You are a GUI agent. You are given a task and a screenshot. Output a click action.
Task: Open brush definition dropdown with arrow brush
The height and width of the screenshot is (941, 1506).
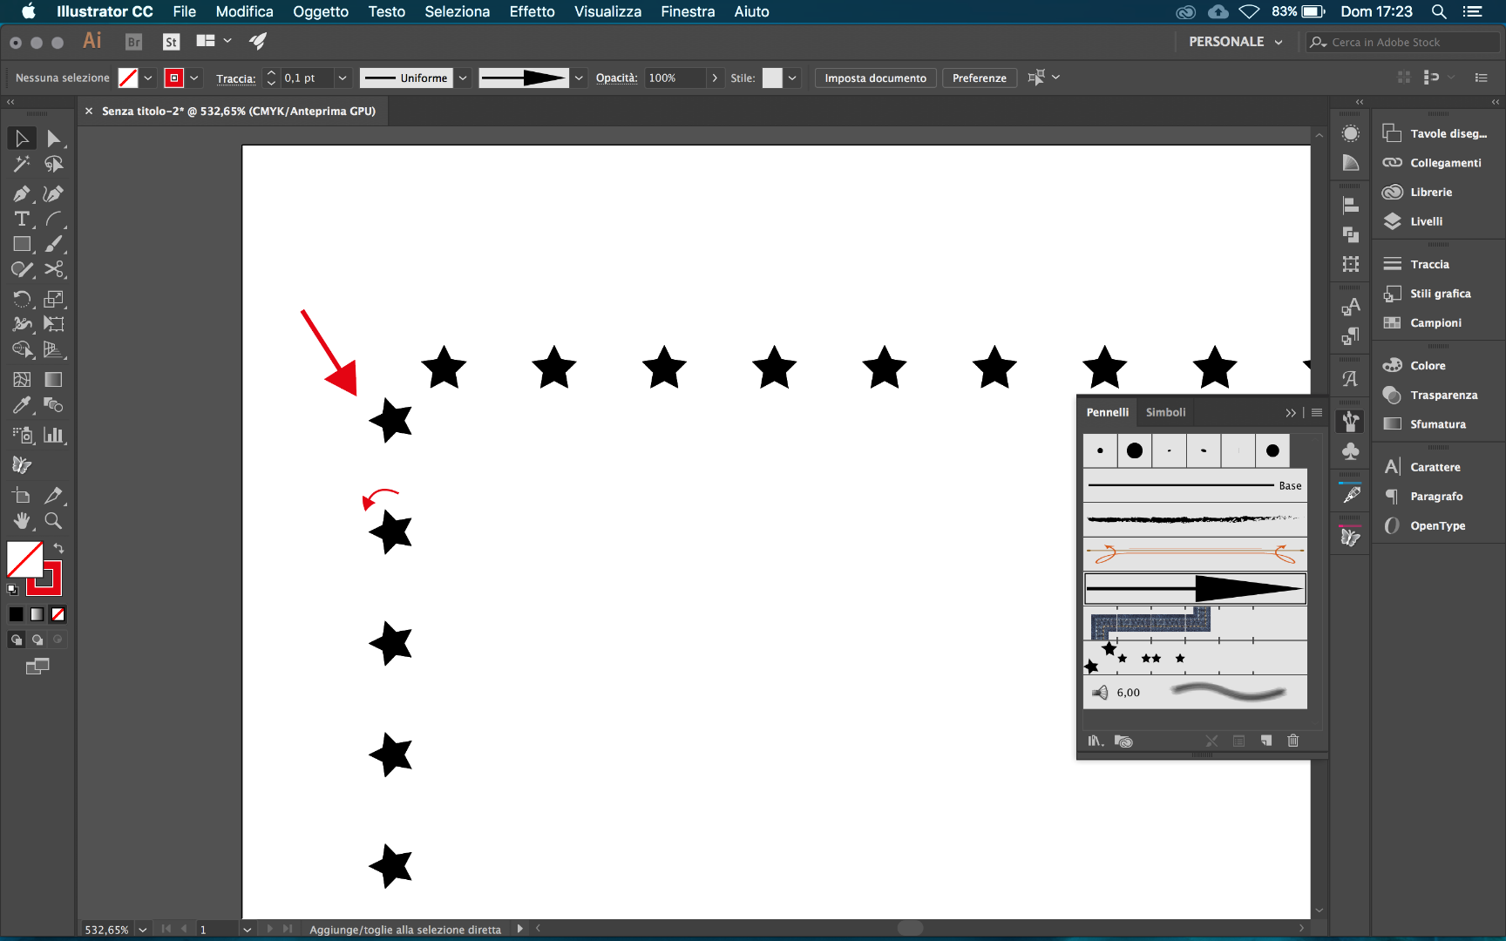tap(579, 78)
